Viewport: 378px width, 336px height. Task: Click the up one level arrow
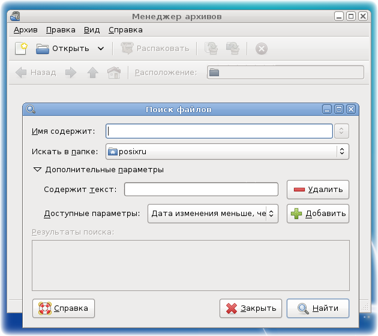(x=92, y=73)
